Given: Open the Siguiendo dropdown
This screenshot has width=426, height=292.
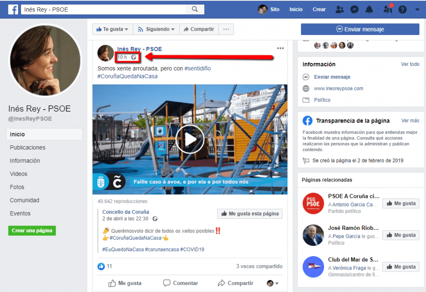Looking at the screenshot, I should [x=156, y=29].
